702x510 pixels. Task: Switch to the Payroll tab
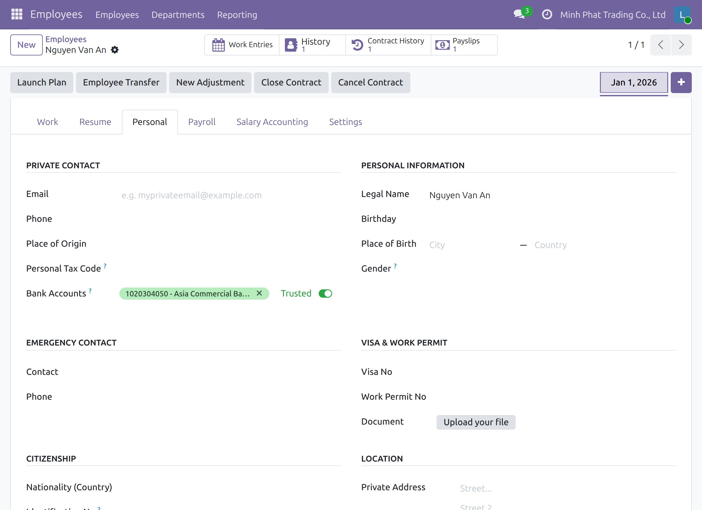point(202,122)
